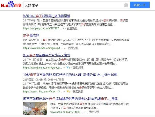Click the Baidu logo
The height and width of the screenshot is (117, 155).
11,4
